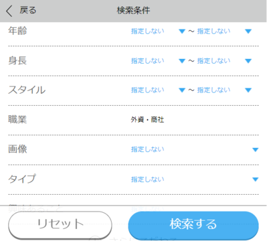Click the 画像 row's triangle arrow
Screen dimensions: 267x241
click(x=255, y=150)
